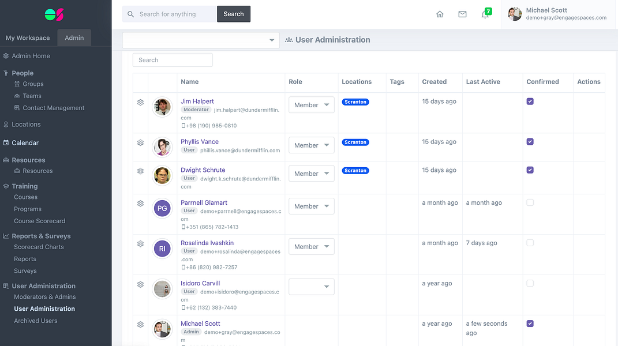Viewport: 618px width, 346px height.
Task: Click the dark Search button
Action: (234, 14)
